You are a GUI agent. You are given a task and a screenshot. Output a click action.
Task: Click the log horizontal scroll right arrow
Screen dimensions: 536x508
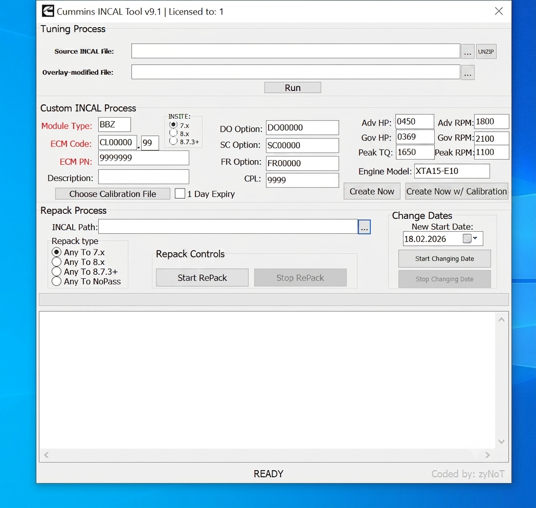point(488,455)
